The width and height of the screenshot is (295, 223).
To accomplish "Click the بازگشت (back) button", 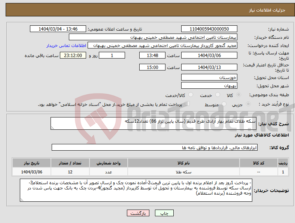I will pos(138,213).
